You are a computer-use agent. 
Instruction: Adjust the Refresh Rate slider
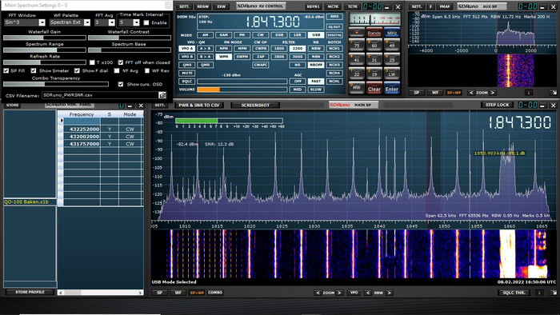(45, 62)
